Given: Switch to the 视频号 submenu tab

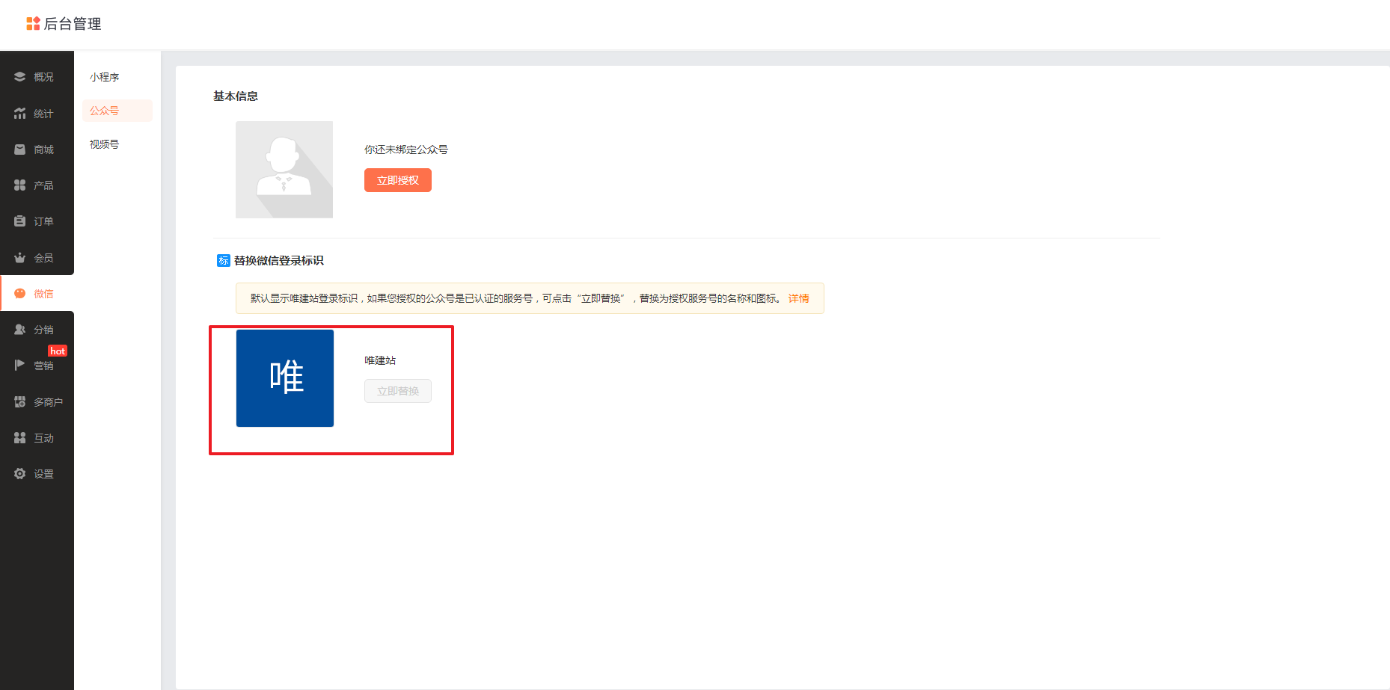Looking at the screenshot, I should pos(104,144).
